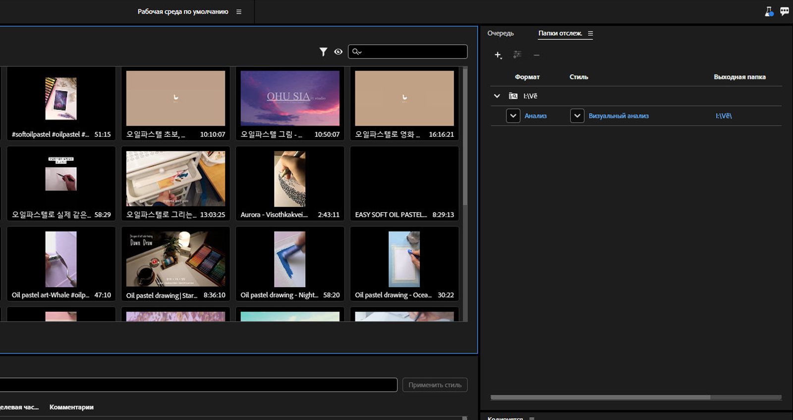Add a watch folder with plus icon

point(498,55)
